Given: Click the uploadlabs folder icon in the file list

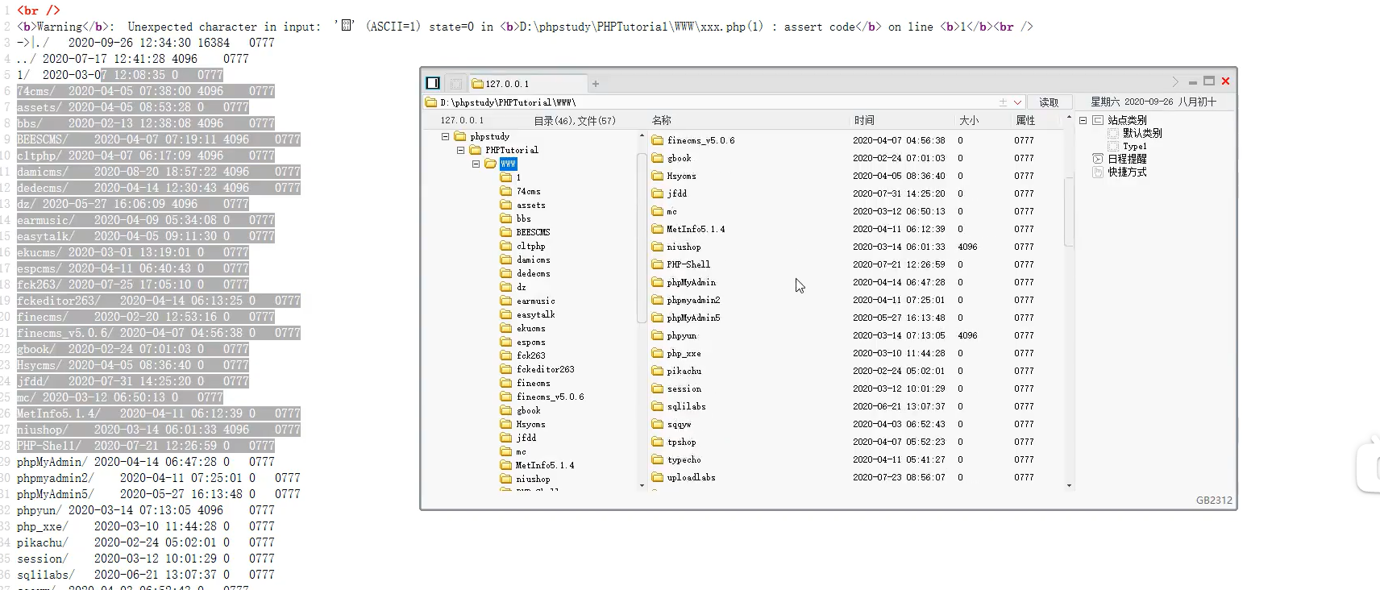Looking at the screenshot, I should [x=657, y=477].
